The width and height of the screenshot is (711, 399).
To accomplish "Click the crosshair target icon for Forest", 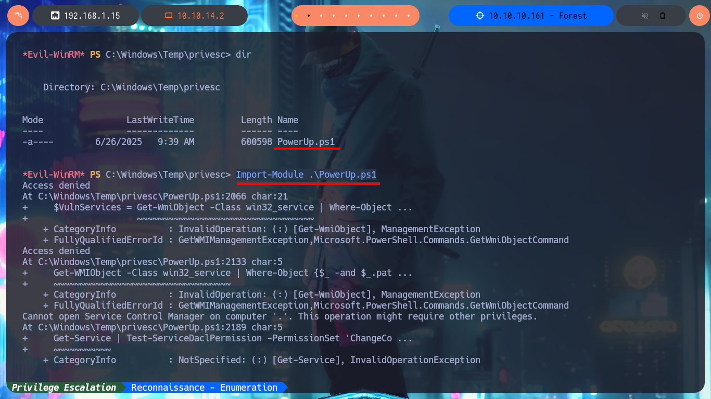I will click(x=480, y=16).
